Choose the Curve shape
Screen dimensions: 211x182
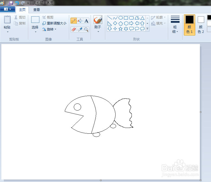pos(115,18)
